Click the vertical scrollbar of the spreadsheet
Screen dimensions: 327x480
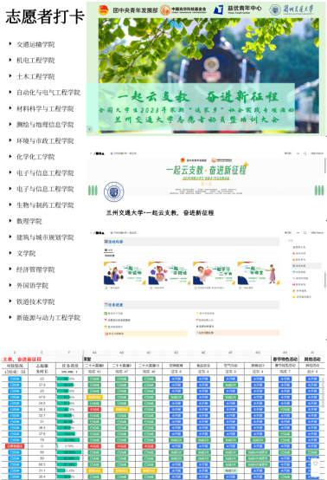coord(324,392)
